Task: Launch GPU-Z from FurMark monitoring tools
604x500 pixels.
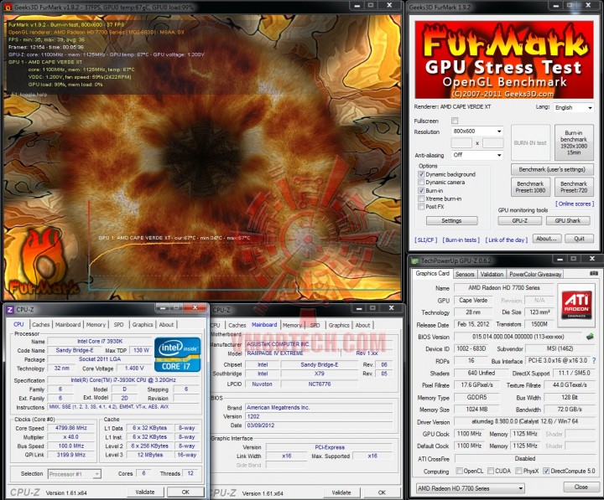Action: 519,221
